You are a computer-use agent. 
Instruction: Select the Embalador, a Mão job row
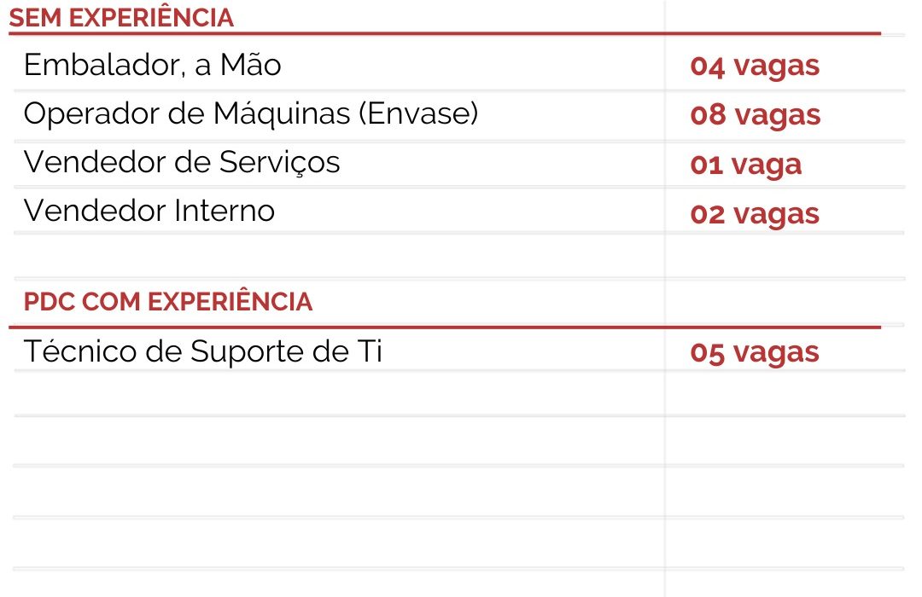click(x=152, y=65)
